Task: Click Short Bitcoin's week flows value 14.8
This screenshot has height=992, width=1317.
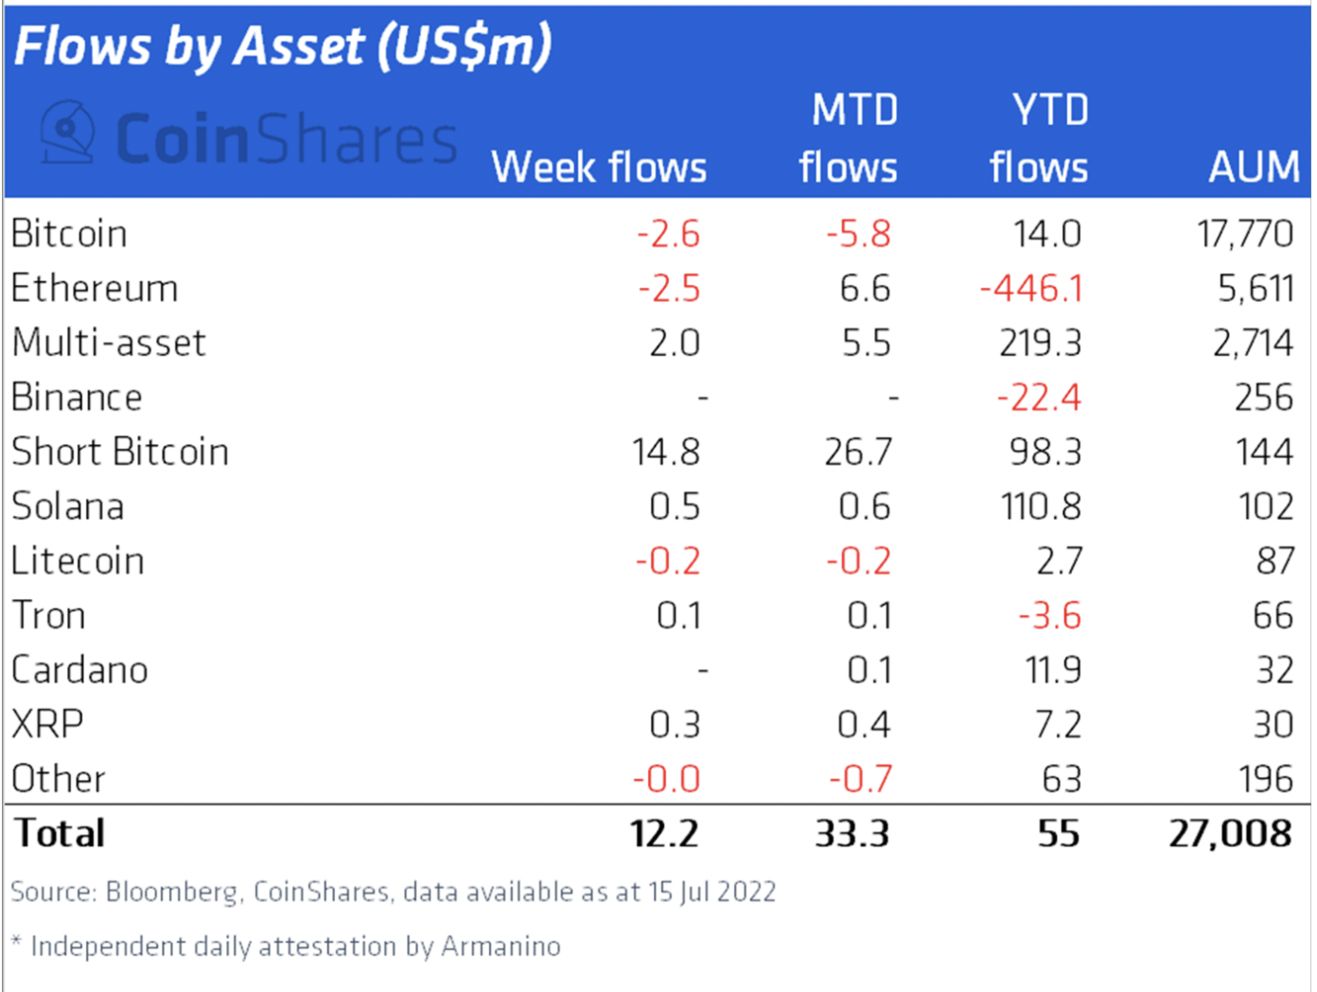Action: tap(666, 452)
